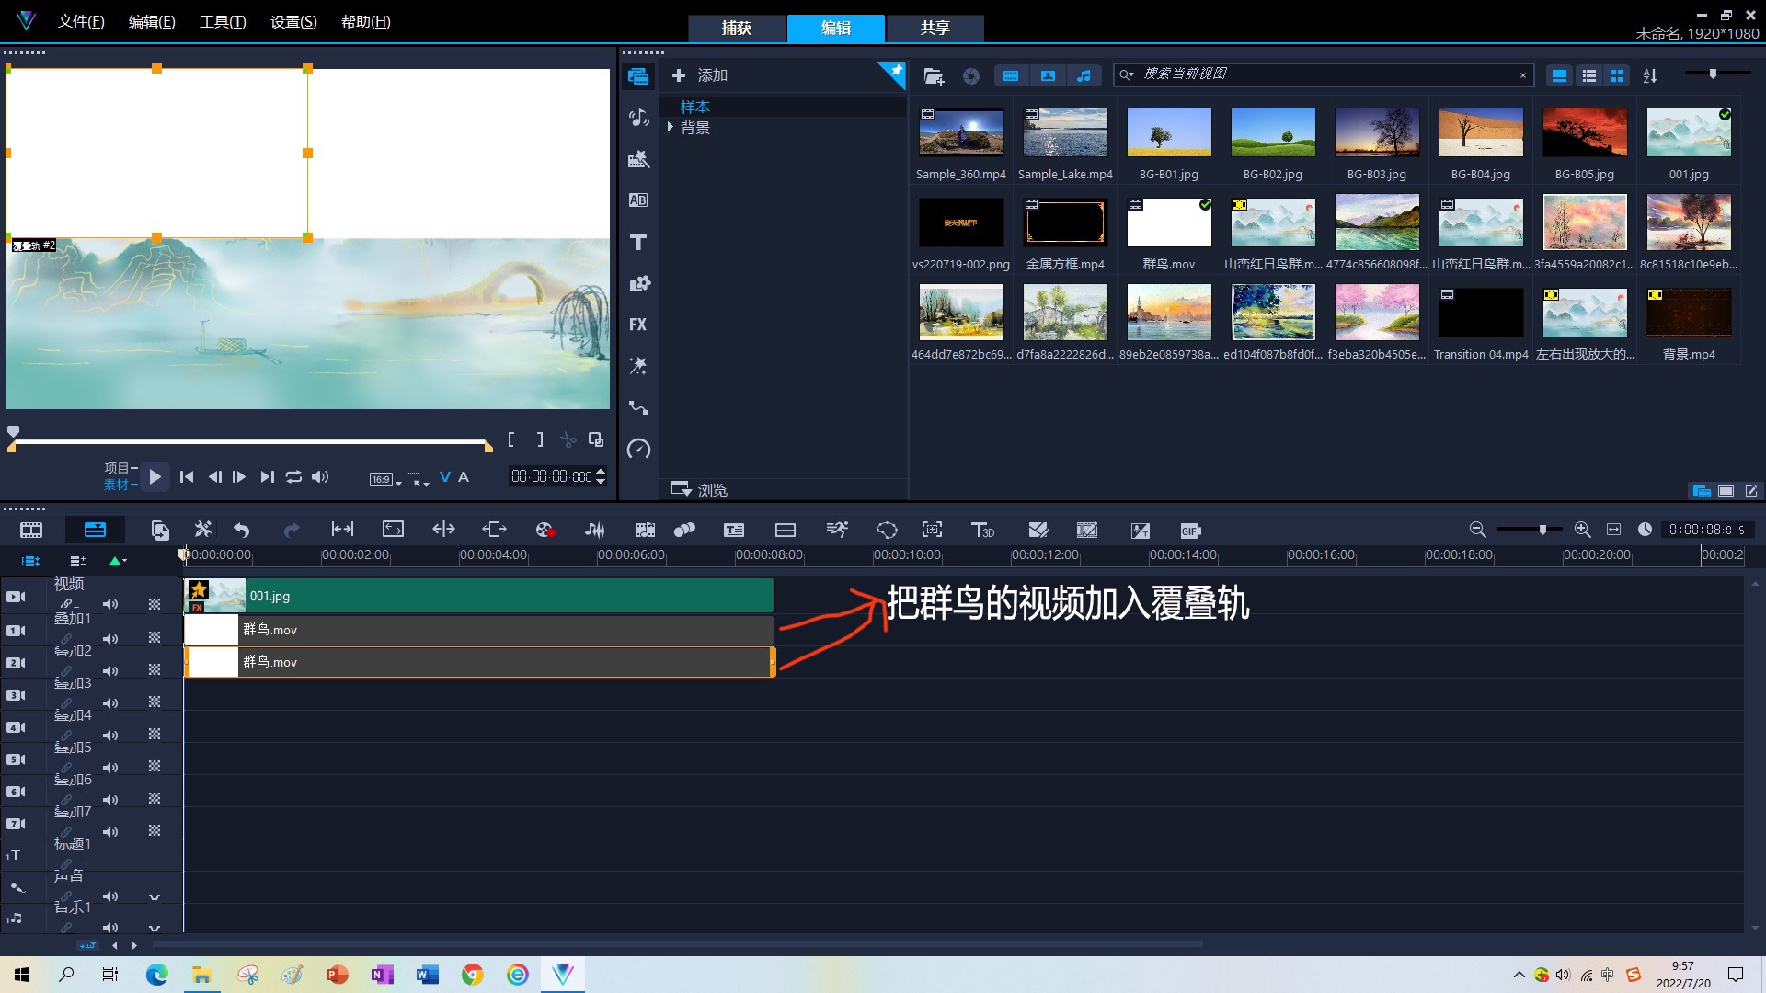Open the Overlay graphics library icon
The image size is (1766, 993).
pos(638,283)
